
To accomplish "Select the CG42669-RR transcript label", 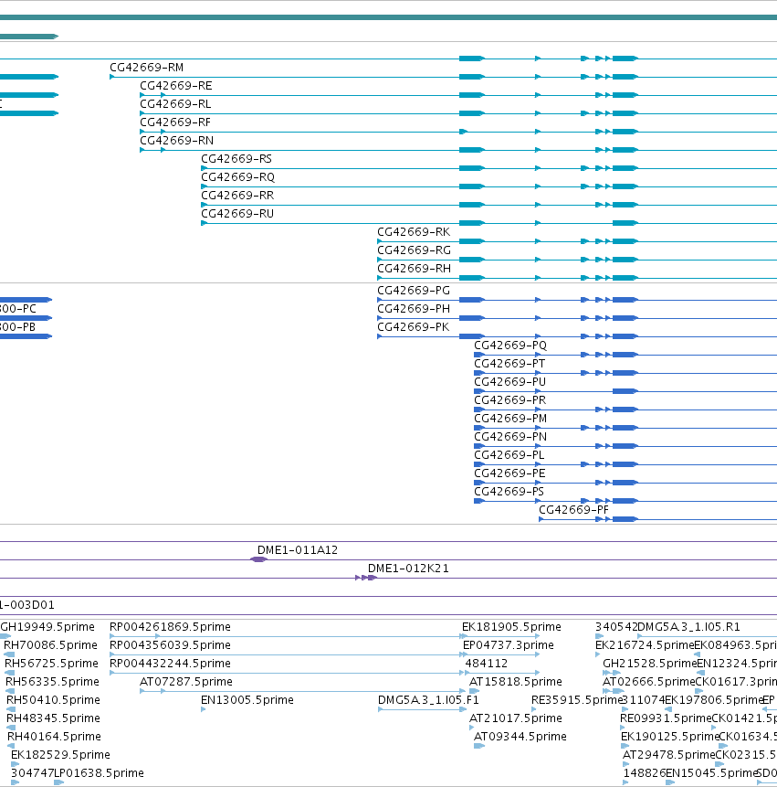I will [237, 196].
